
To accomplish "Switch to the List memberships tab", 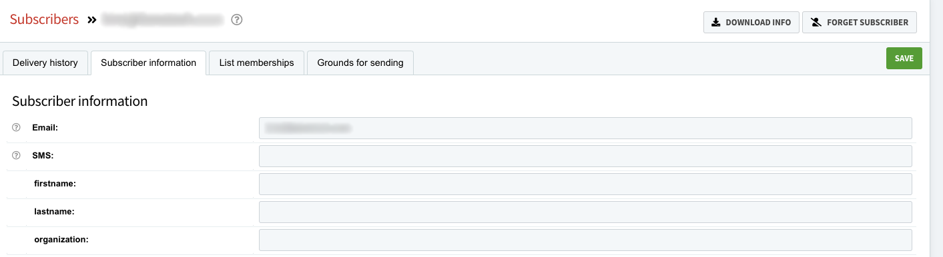I will (x=257, y=63).
